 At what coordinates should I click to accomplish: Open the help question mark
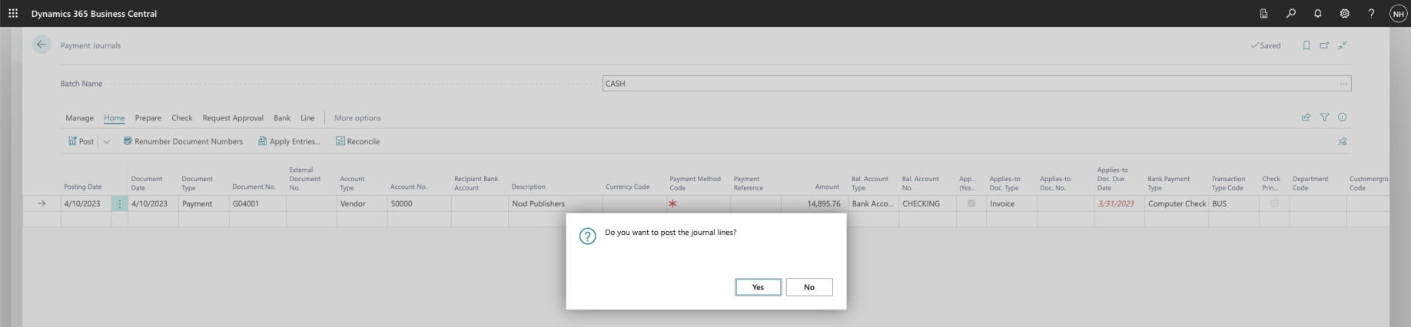point(1371,13)
